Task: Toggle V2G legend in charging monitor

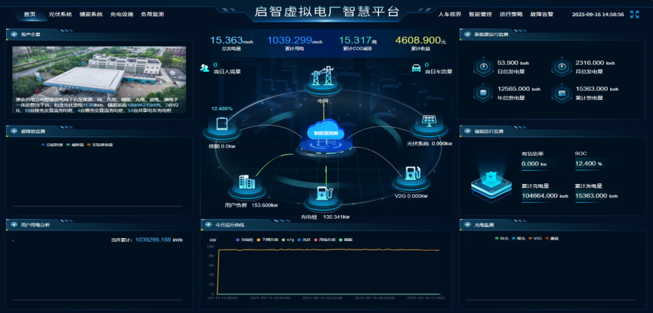Action: tap(535, 239)
